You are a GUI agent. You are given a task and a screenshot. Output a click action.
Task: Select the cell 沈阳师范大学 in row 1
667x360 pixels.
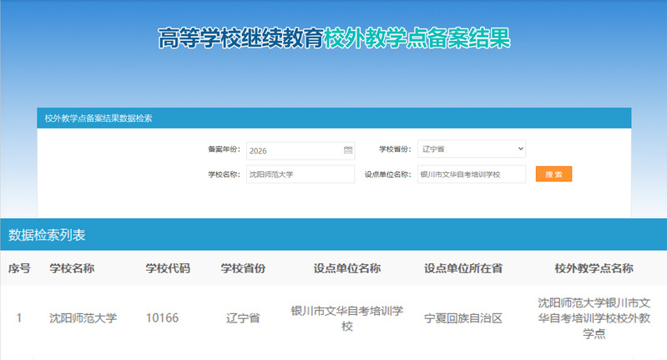pos(83,318)
